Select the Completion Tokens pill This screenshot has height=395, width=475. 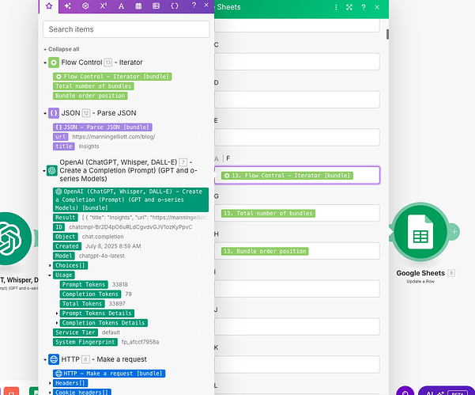click(90, 294)
